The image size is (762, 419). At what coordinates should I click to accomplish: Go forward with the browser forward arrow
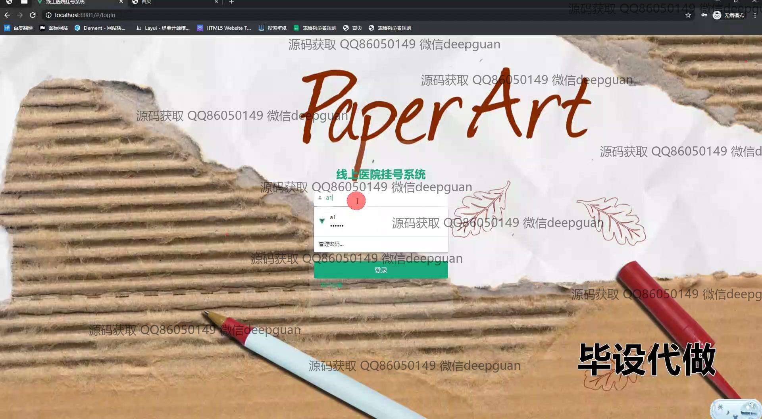(20, 15)
